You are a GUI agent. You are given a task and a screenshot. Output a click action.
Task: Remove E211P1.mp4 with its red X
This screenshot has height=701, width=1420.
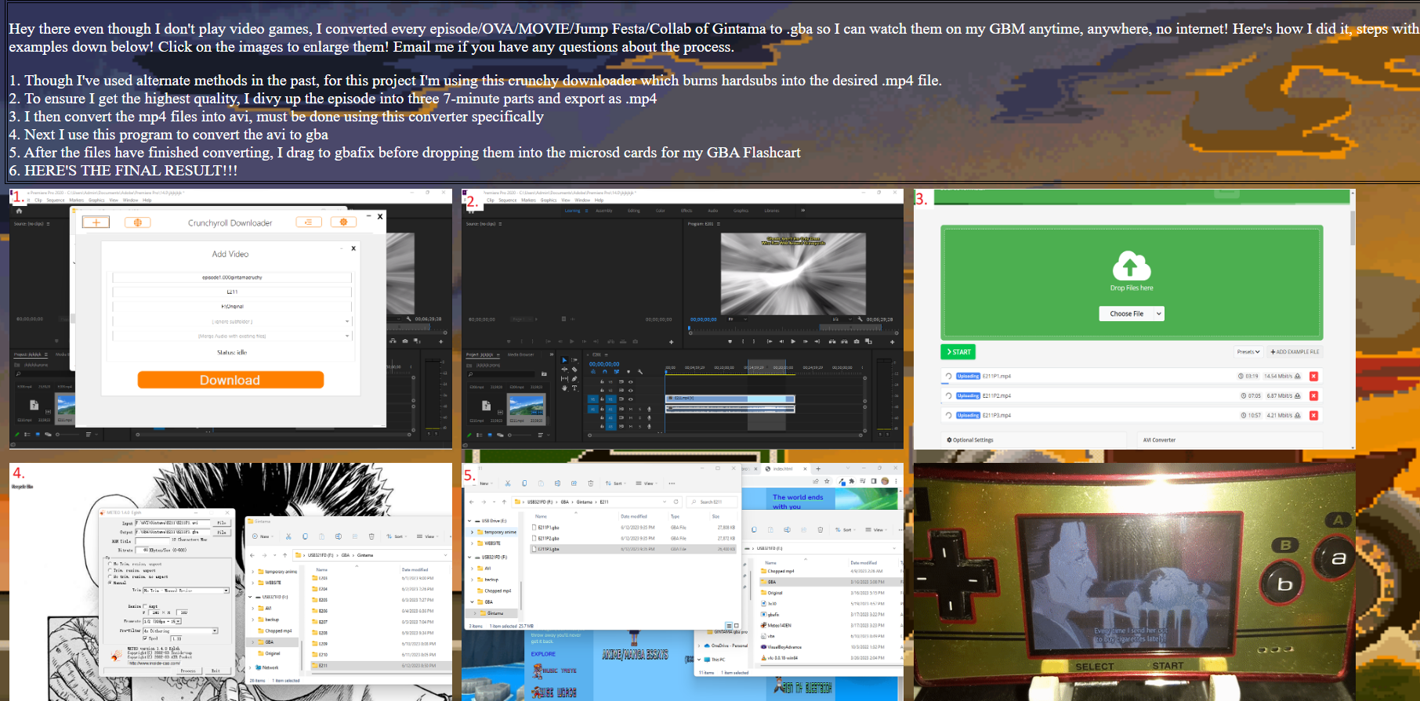(1313, 376)
